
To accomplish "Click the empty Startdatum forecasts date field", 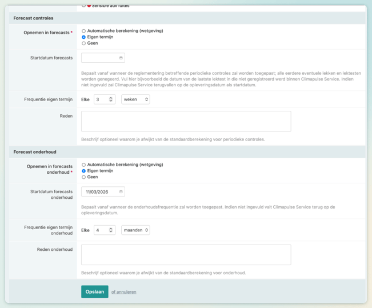I will point(99,58).
